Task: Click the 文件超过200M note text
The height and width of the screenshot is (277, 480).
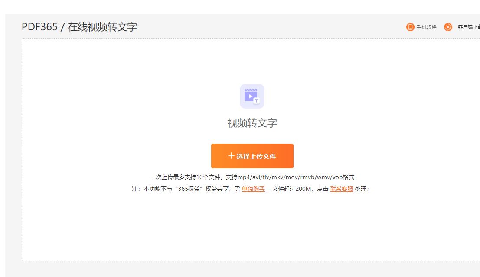Action: tap(291, 189)
